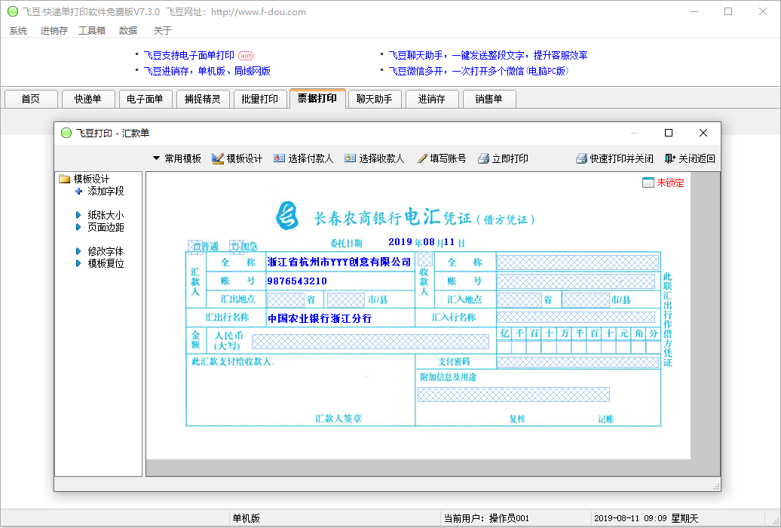Viewport: 781px width, 528px height.
Task: Expand the 模板复位 item arrow
Action: pos(78,262)
